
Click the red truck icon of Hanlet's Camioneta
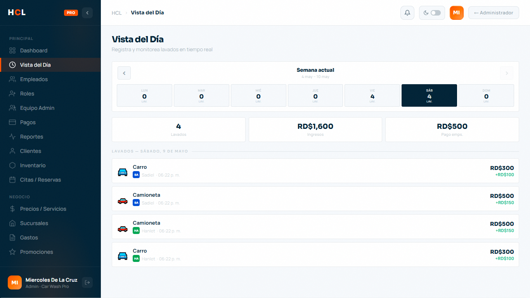(x=123, y=229)
